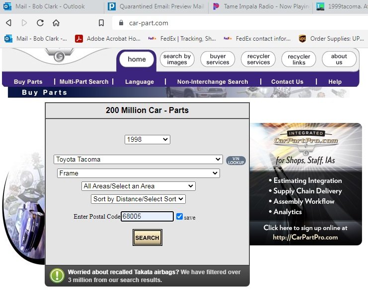Screen dimensions: 368x291
Task: Click the SEARCH button
Action: [147, 237]
